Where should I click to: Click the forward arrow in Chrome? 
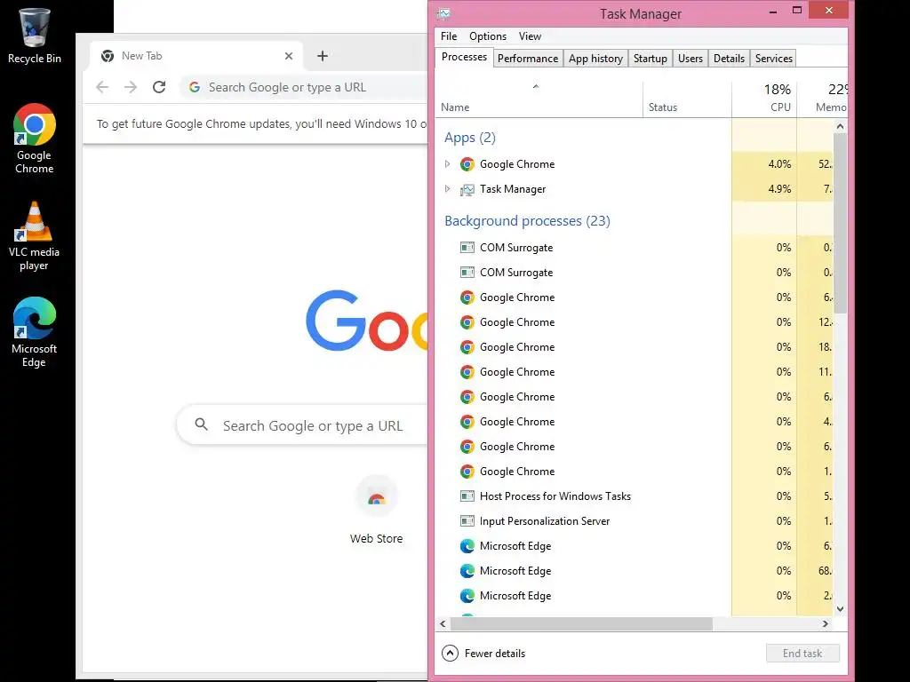coord(131,87)
